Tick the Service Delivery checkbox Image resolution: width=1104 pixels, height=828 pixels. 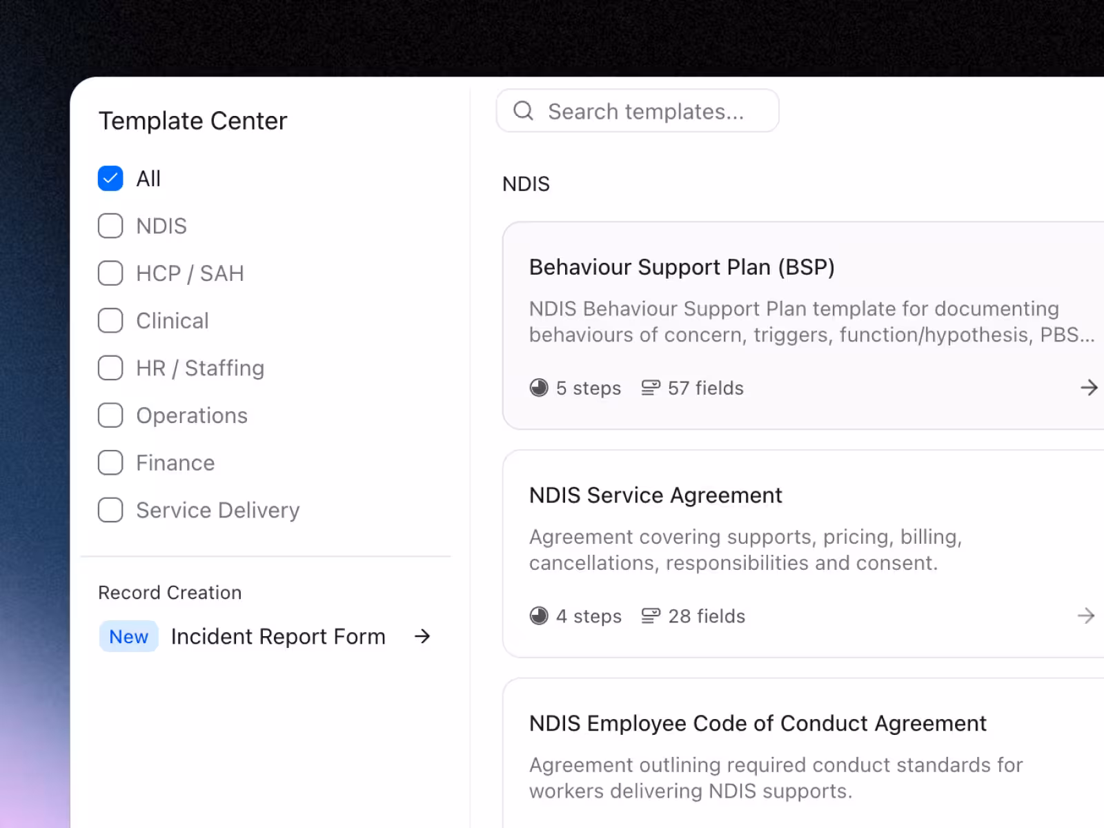(110, 510)
